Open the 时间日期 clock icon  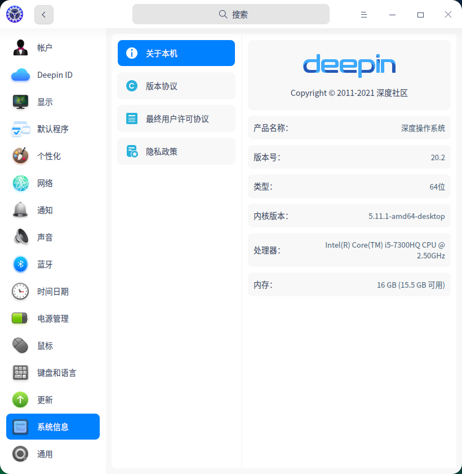(20, 291)
